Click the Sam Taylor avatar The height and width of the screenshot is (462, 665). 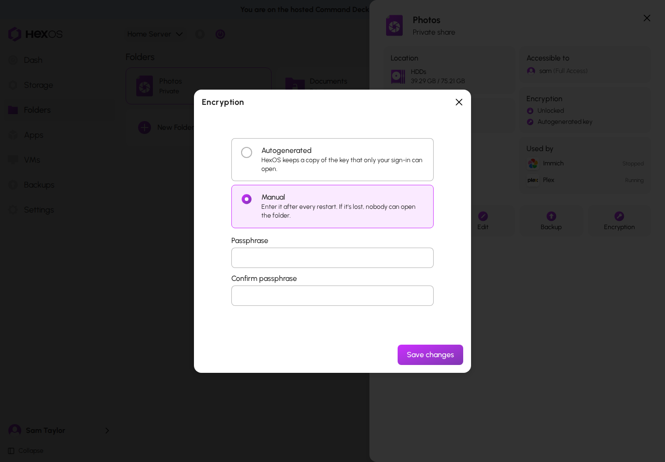[15, 431]
